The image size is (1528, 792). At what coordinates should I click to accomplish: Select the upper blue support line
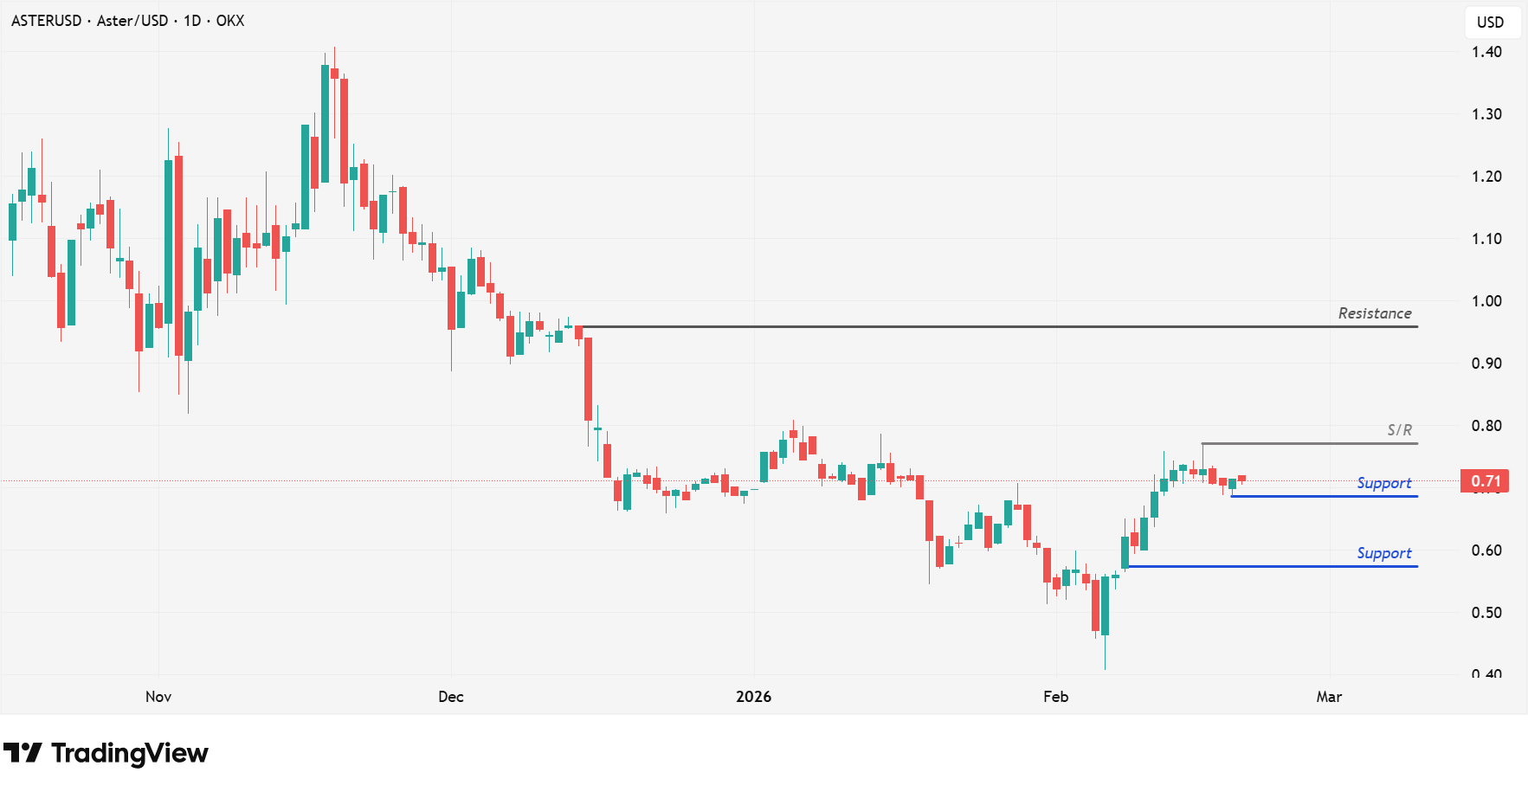(1325, 497)
